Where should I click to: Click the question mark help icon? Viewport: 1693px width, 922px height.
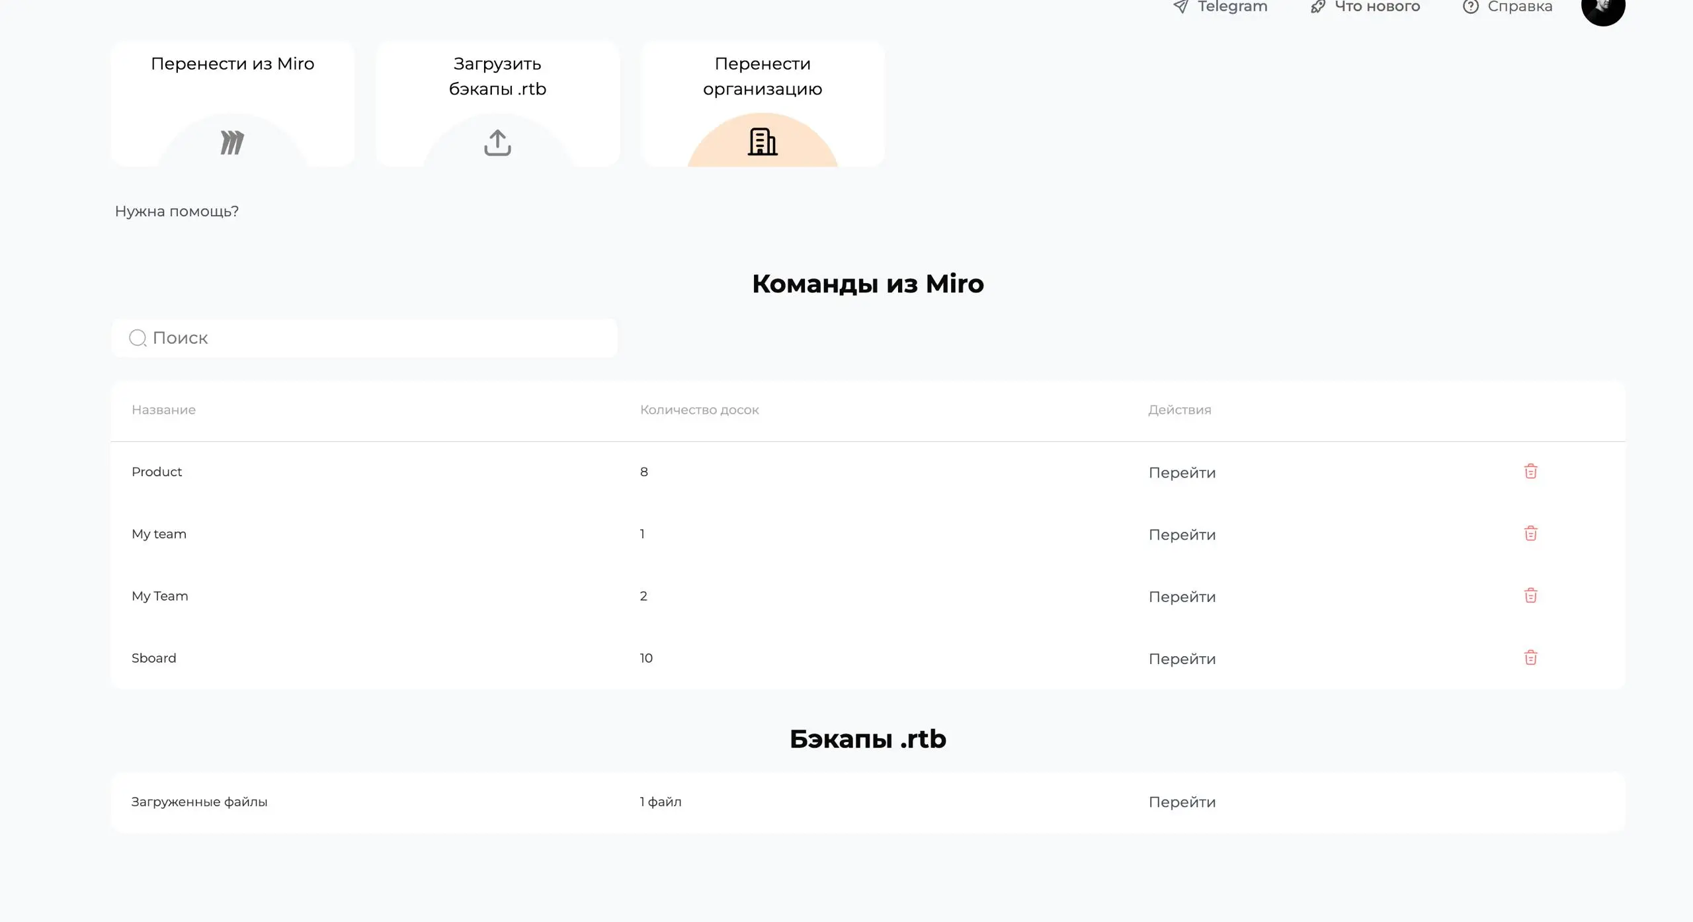1470,7
